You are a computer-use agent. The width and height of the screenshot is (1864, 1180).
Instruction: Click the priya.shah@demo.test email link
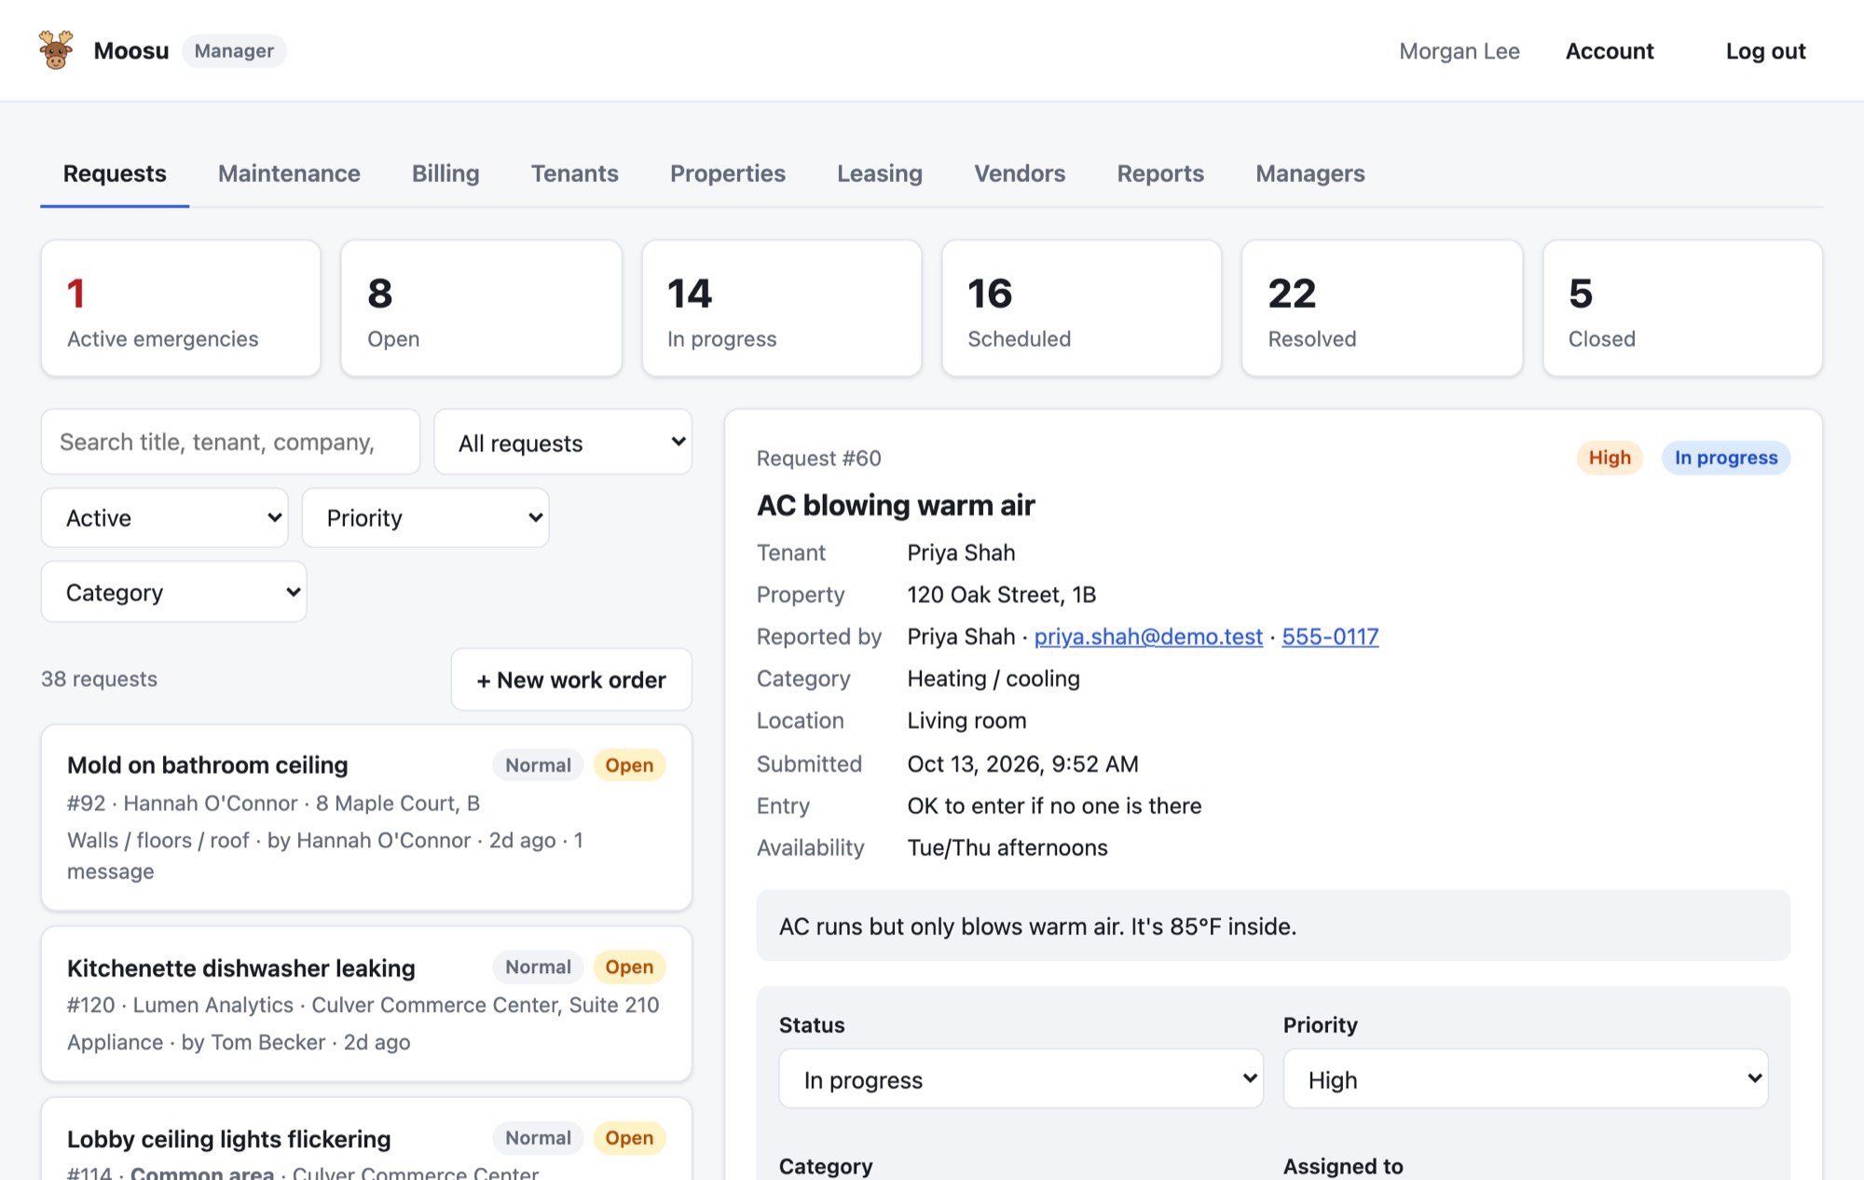coord(1148,637)
